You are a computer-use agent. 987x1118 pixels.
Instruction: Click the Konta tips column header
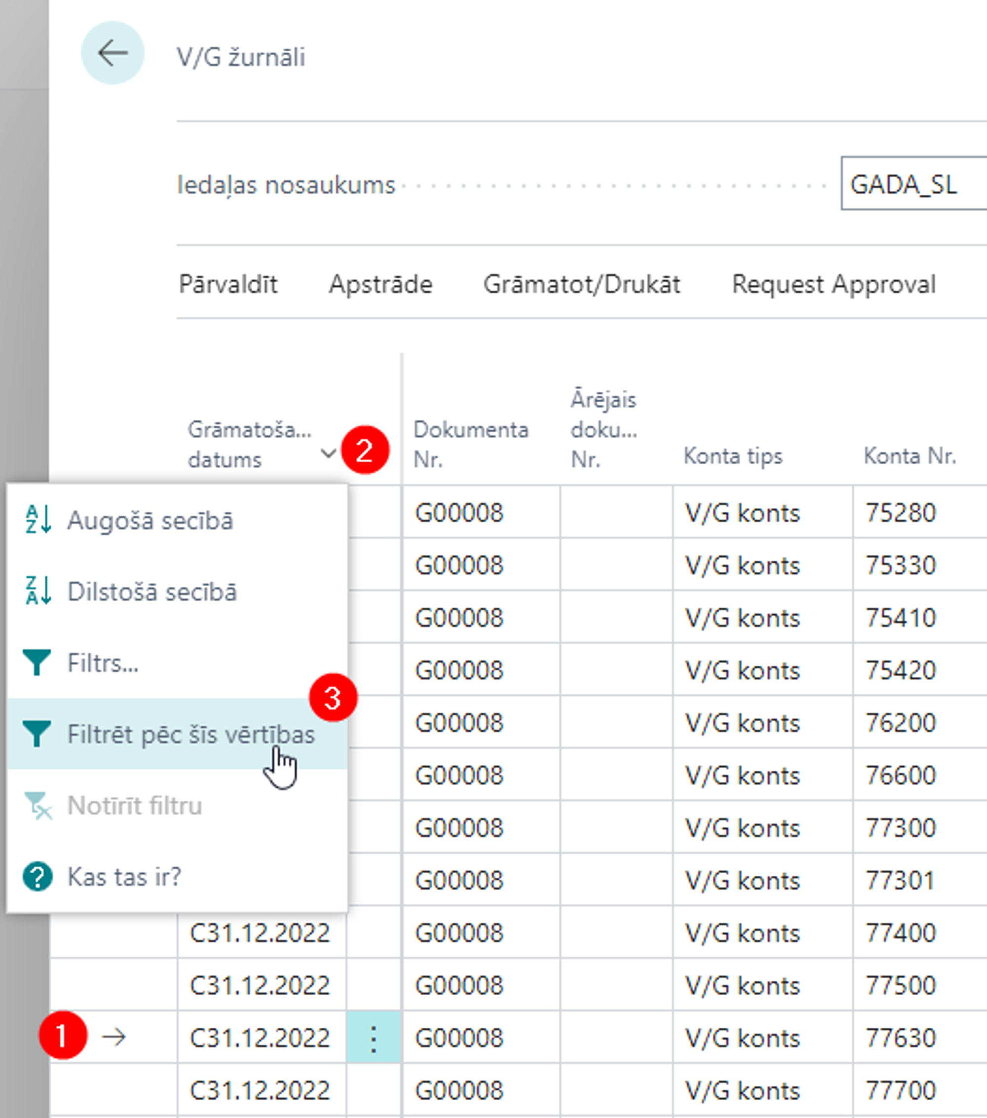(732, 455)
